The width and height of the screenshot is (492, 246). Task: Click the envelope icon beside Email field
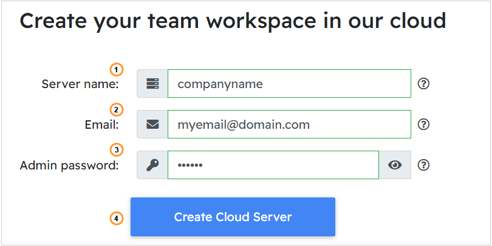coord(153,125)
